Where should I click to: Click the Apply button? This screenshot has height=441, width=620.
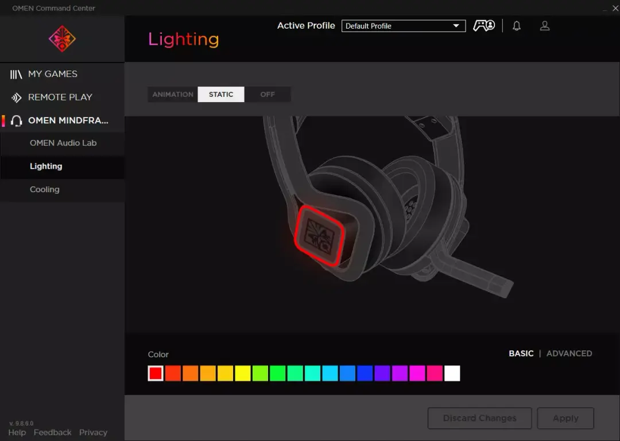pyautogui.click(x=565, y=418)
